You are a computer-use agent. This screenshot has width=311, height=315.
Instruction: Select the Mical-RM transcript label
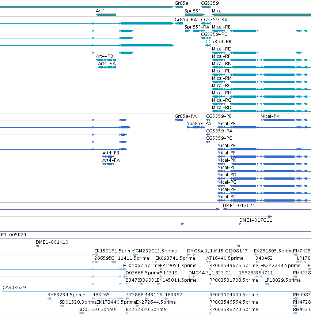(x=221, y=78)
